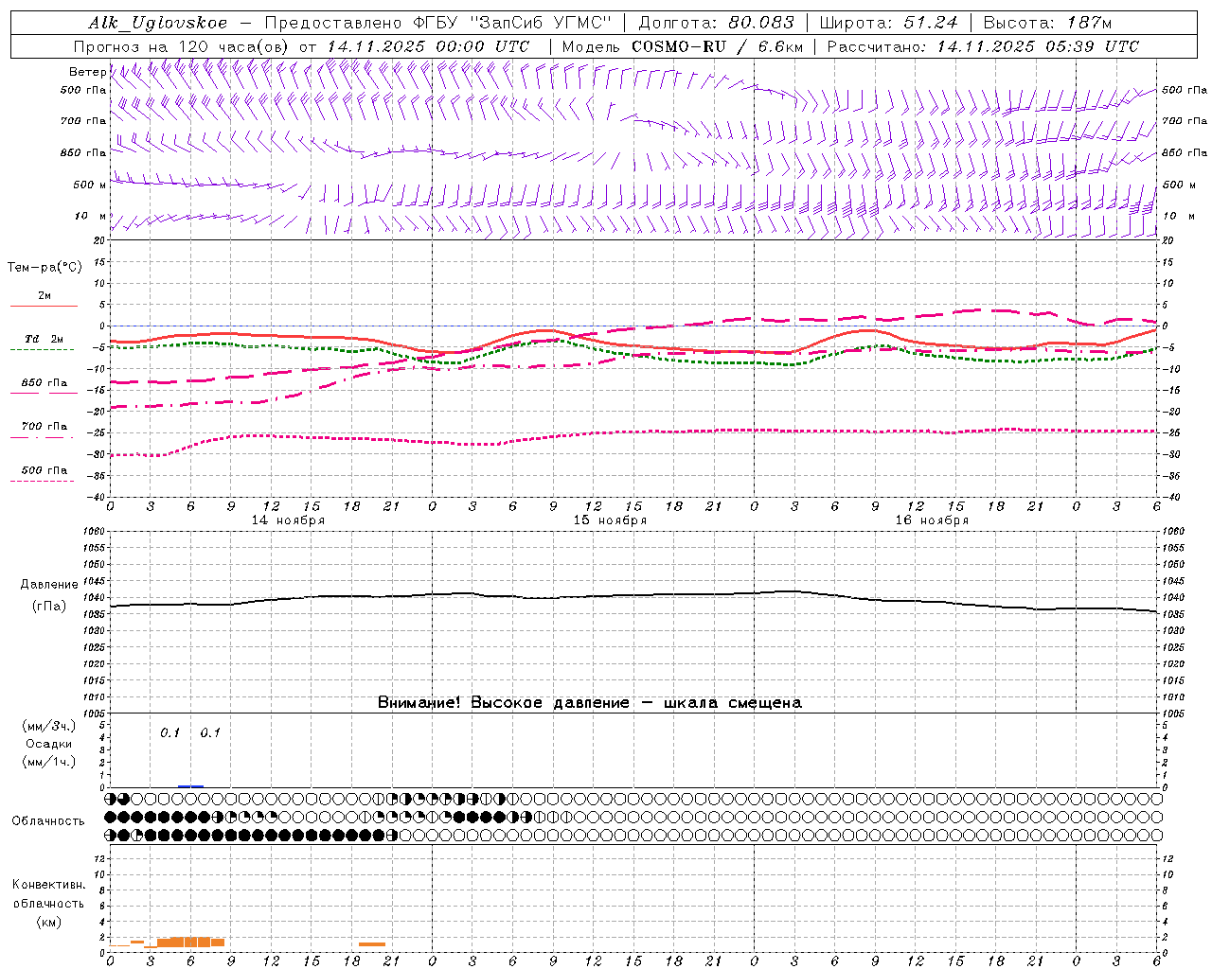Click the Долгота: 80.083 value

[x=718, y=23]
